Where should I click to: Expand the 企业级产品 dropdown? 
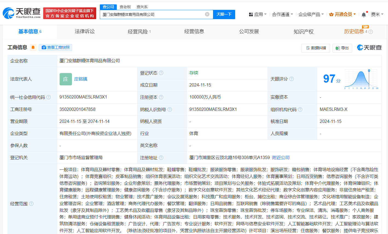311,14
